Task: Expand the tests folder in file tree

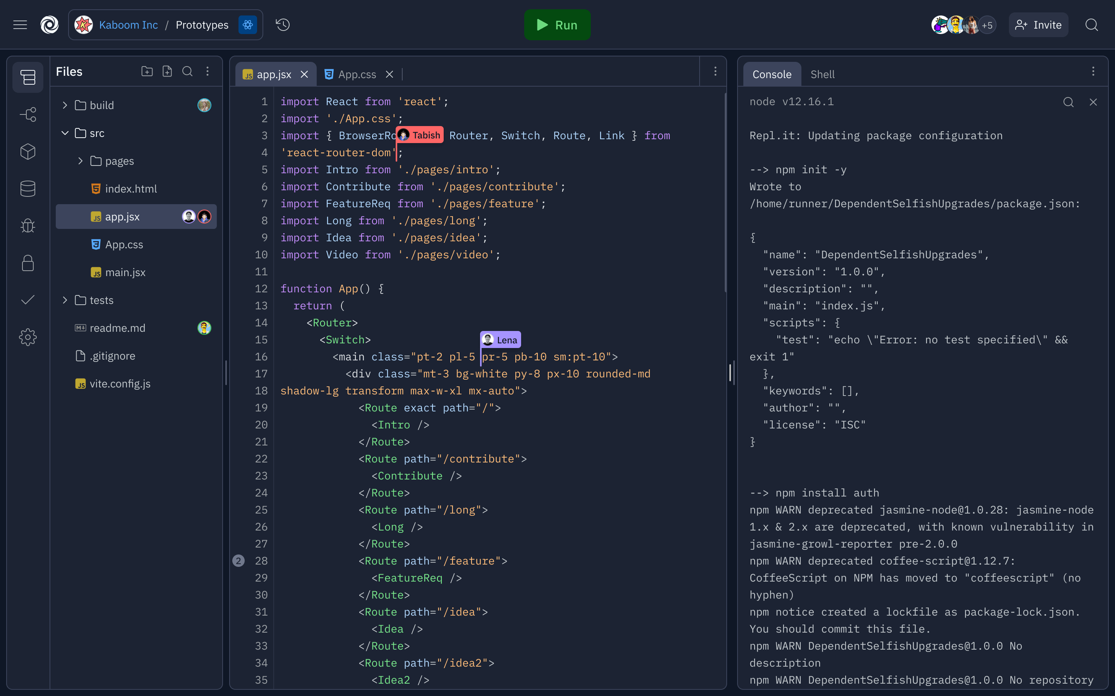Action: 63,300
